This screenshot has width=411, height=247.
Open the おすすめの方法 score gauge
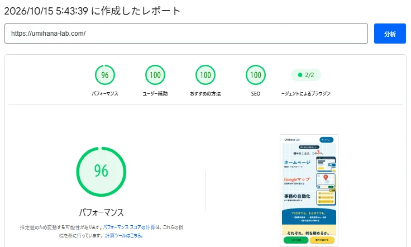click(x=205, y=75)
